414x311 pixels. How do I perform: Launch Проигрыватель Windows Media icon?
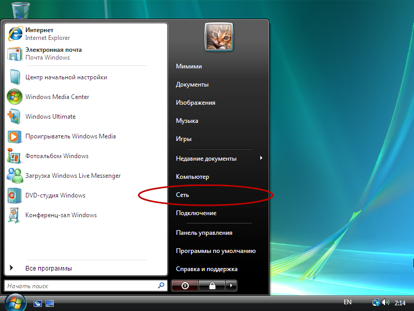point(14,136)
